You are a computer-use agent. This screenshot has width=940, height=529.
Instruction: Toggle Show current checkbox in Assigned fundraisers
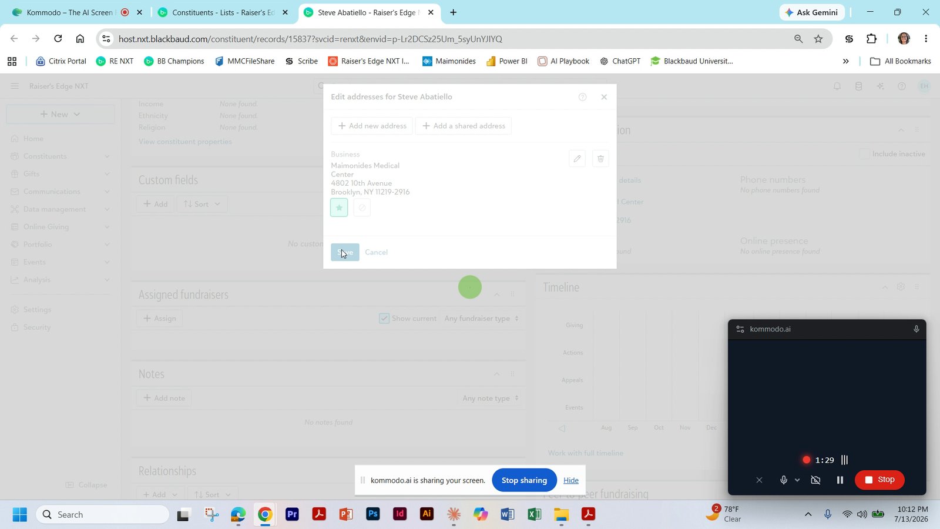coord(384,319)
